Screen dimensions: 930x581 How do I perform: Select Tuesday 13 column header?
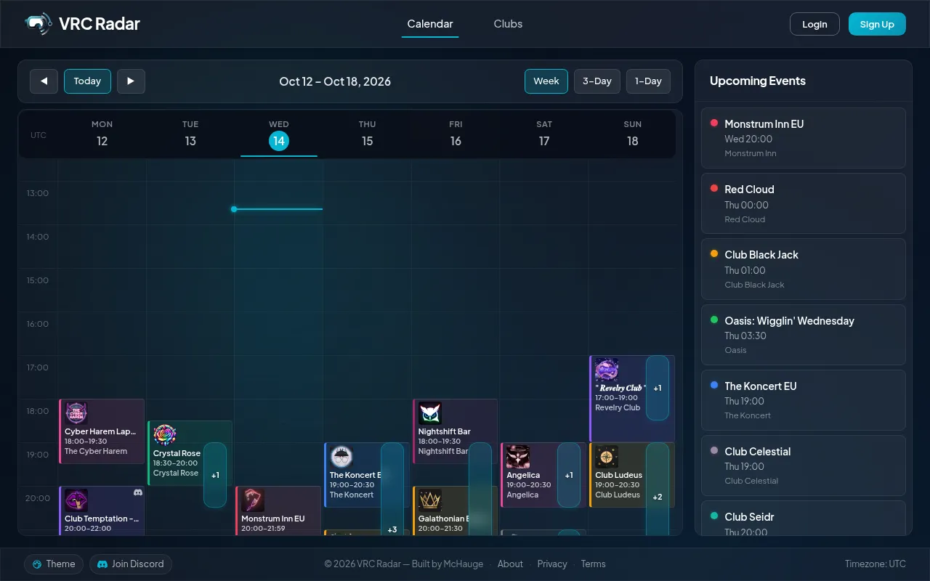[190, 134]
